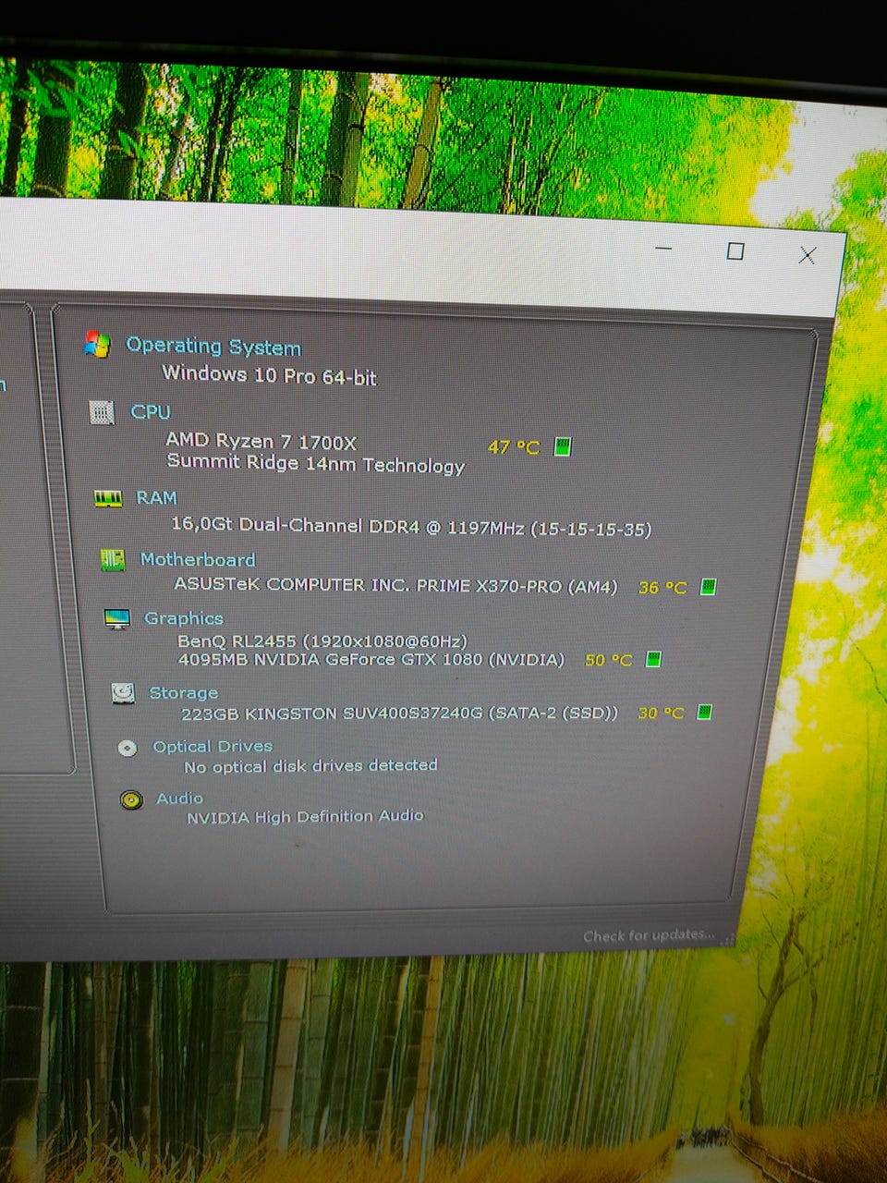Select the Windows 10 Pro 64-bit text
887x1183 pixels.
tap(269, 375)
